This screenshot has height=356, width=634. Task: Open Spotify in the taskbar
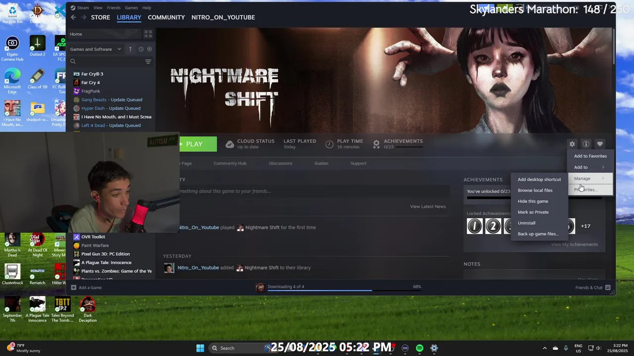pos(420,348)
